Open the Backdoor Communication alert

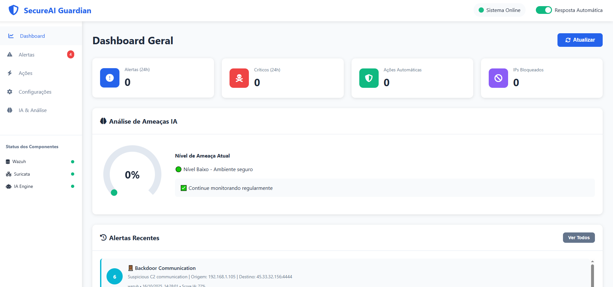(x=345, y=273)
